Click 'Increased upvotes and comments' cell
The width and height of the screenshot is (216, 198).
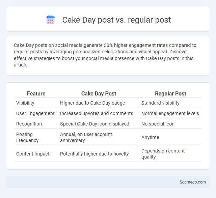97,113
